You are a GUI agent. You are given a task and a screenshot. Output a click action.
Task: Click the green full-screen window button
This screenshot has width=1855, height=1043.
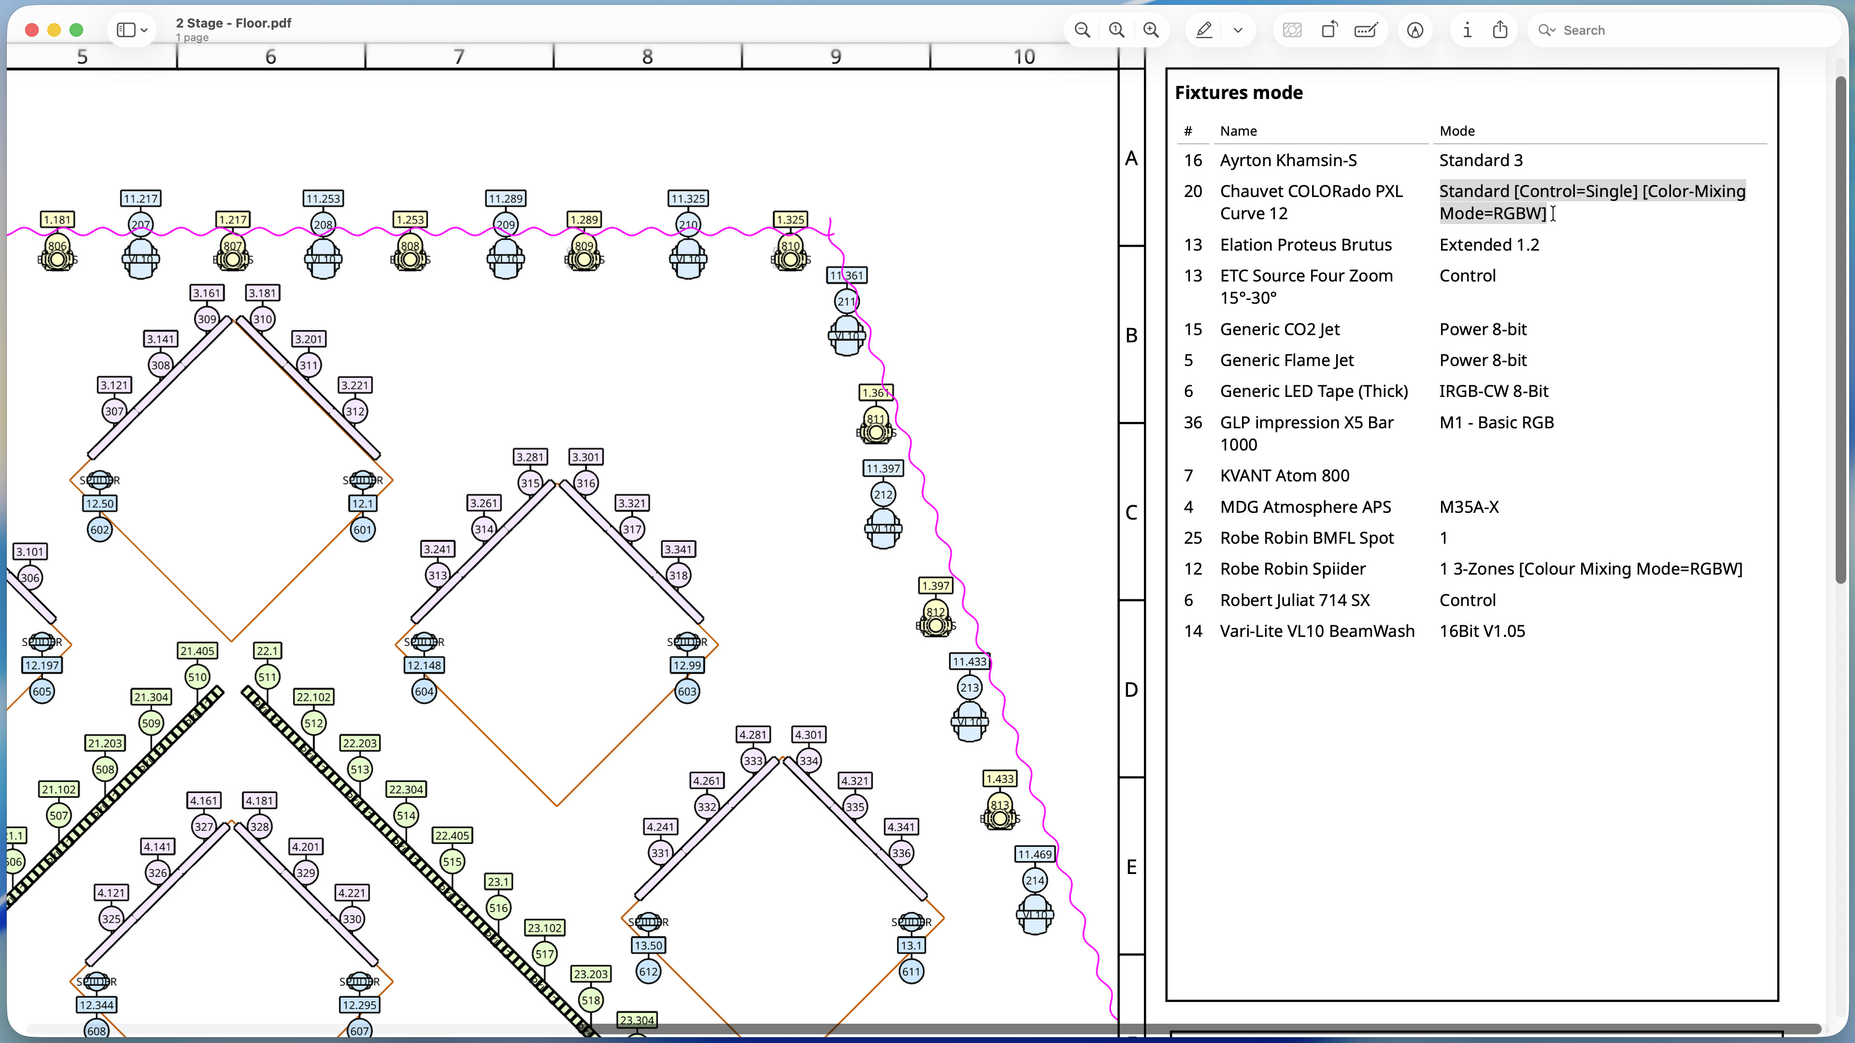coord(76,29)
